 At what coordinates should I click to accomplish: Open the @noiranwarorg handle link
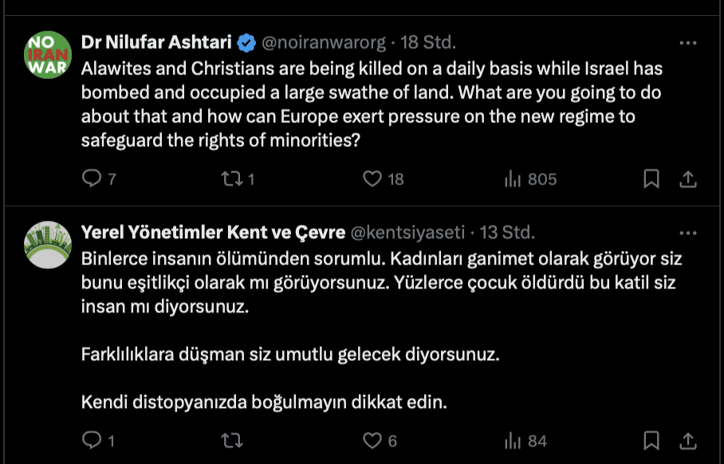[x=324, y=42]
